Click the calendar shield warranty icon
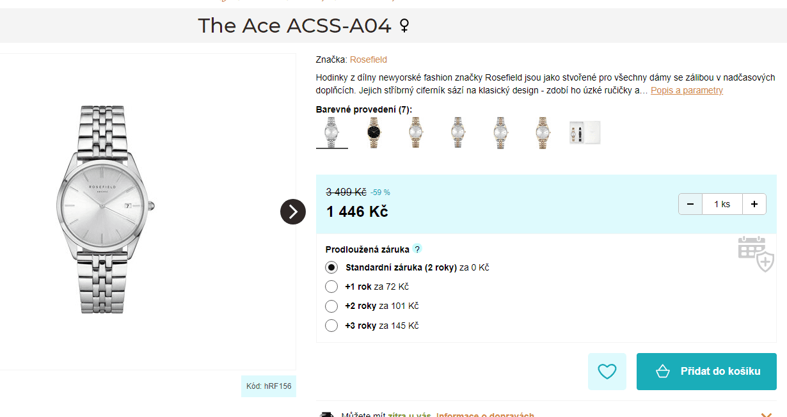This screenshot has width=787, height=417. (x=756, y=253)
